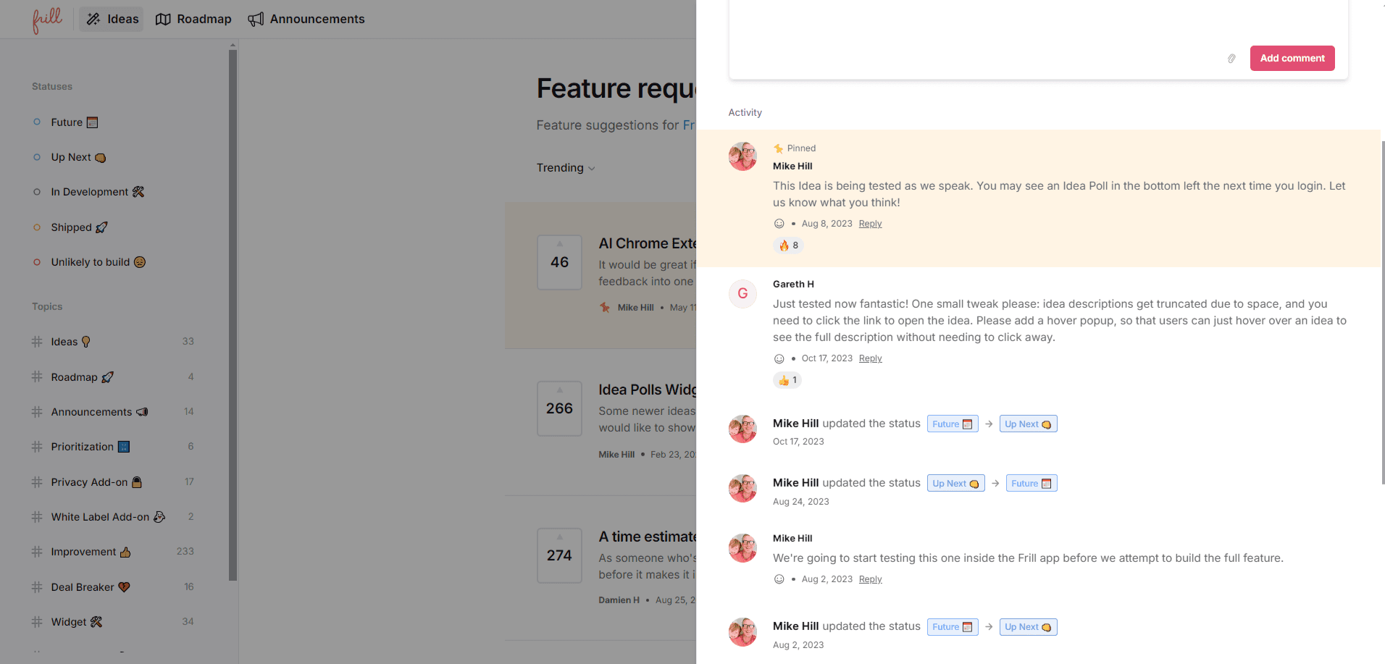The width and height of the screenshot is (1385, 664).
Task: Open the time estimate idea
Action: (647, 537)
